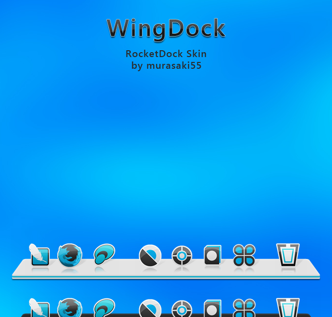Open the feather icon on the white dock
This screenshot has height=317, width=332.
[39, 255]
